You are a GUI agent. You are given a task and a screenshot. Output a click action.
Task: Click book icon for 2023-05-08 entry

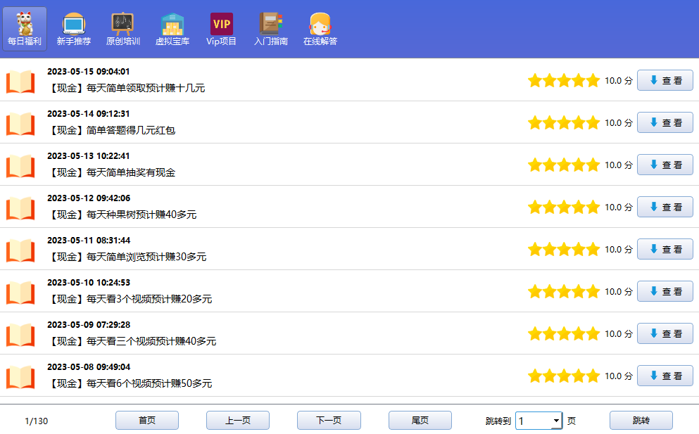pyautogui.click(x=20, y=377)
